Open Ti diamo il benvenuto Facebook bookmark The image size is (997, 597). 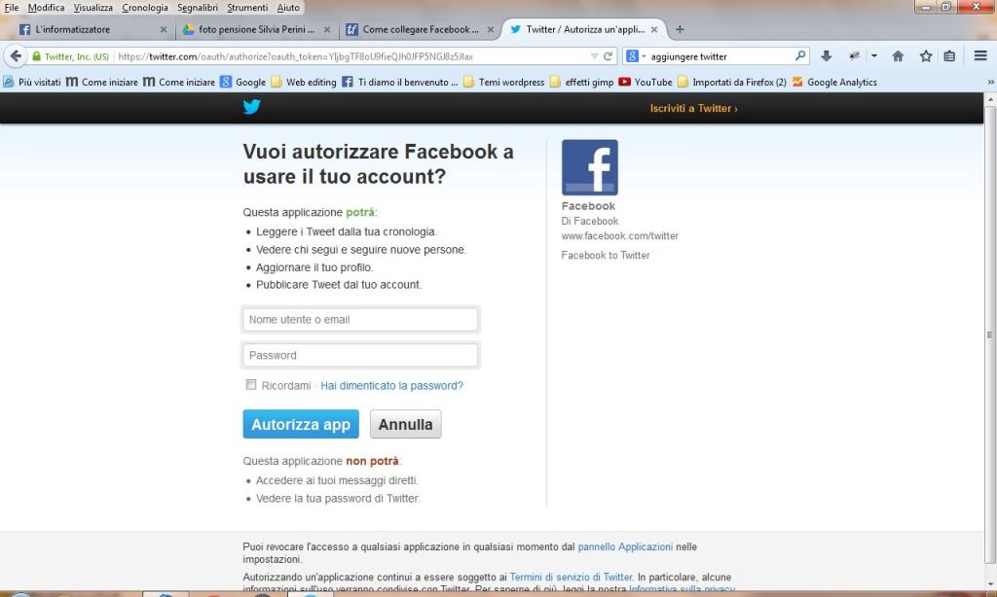click(x=400, y=82)
